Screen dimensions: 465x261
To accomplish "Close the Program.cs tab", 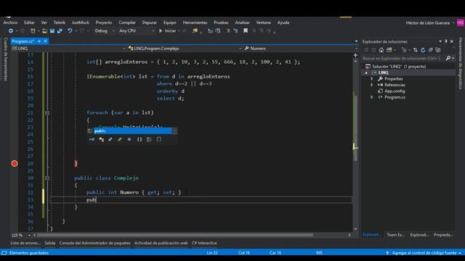I will pyautogui.click(x=45, y=41).
